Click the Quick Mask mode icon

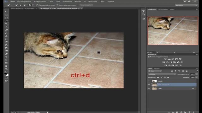[6, 78]
